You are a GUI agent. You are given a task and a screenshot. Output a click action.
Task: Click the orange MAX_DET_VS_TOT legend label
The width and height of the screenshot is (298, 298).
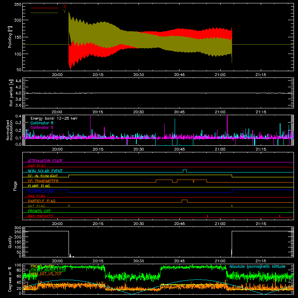click(46, 274)
